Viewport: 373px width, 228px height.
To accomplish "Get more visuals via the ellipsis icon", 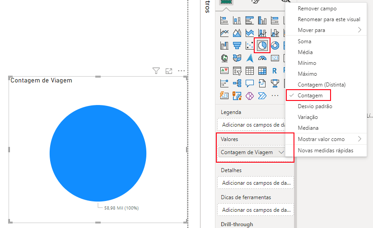I will (x=275, y=96).
